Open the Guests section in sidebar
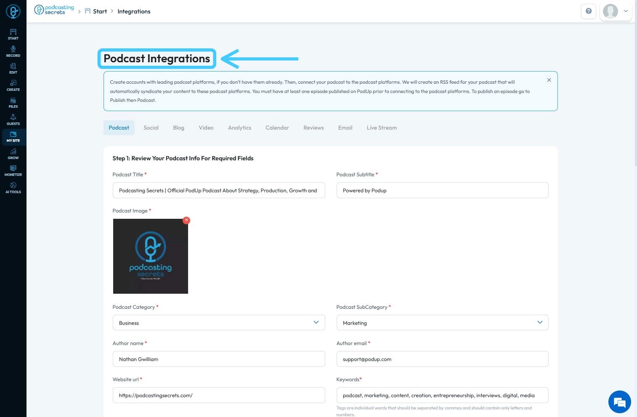This screenshot has height=417, width=637. 13,120
